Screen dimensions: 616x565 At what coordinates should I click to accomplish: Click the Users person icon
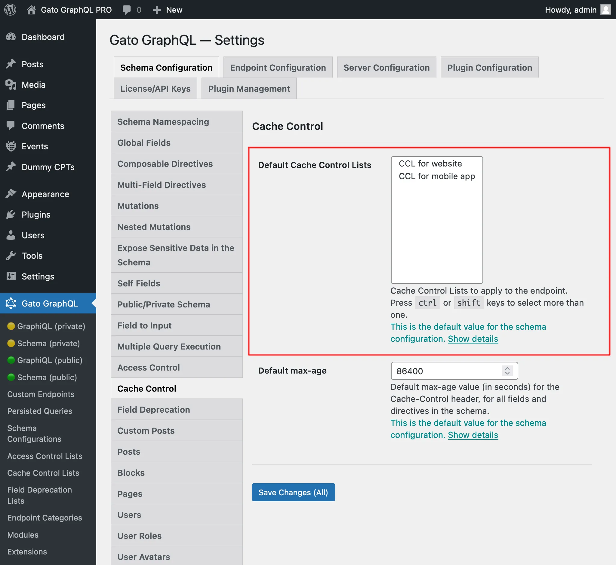(x=11, y=235)
